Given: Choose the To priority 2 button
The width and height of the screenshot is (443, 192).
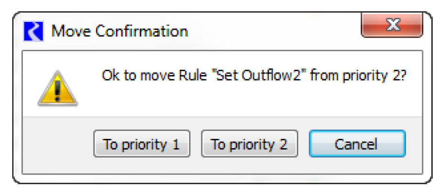Looking at the screenshot, I should pyautogui.click(x=250, y=143).
